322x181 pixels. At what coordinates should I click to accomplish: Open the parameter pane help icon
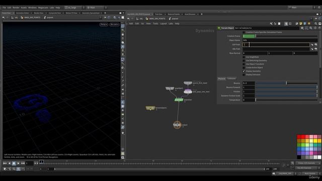tap(319, 28)
